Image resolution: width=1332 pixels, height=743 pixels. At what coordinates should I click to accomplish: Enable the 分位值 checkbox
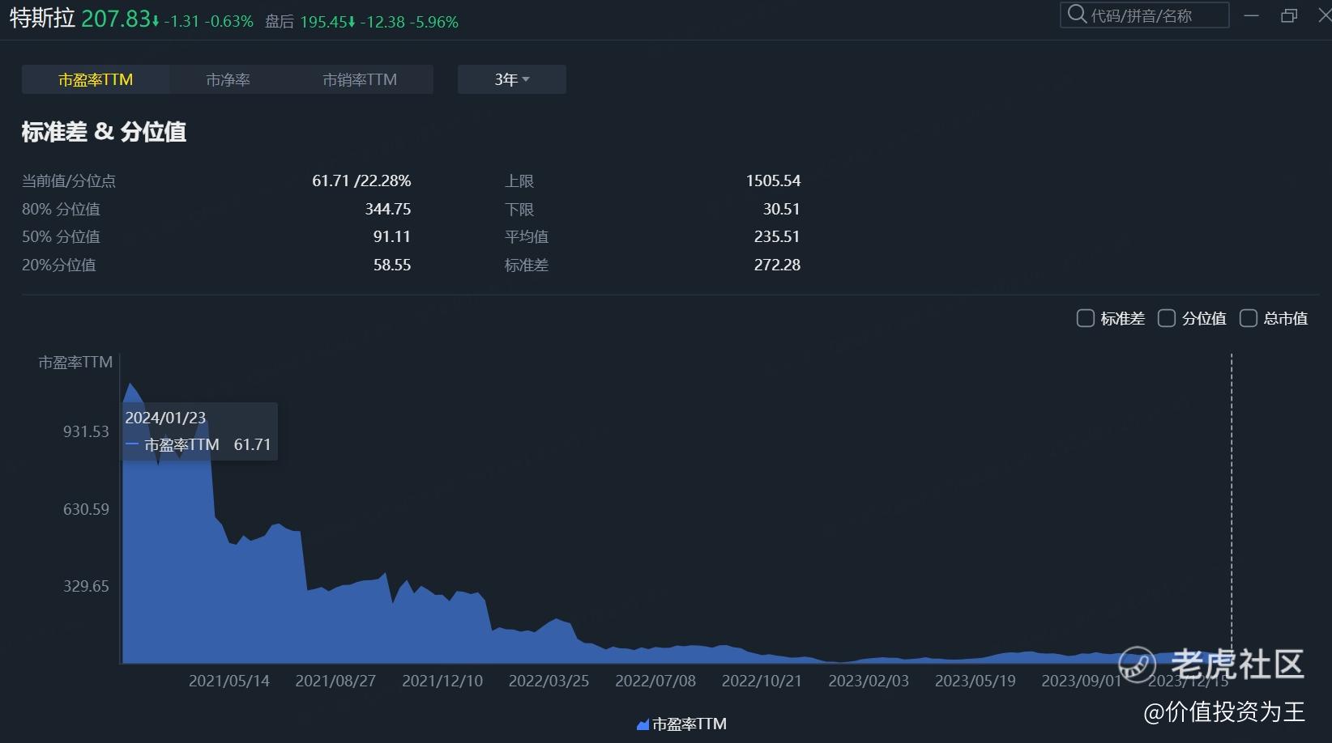coord(1167,318)
